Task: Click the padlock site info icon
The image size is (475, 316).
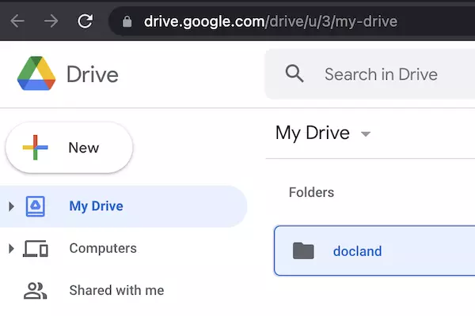Action: (127, 21)
